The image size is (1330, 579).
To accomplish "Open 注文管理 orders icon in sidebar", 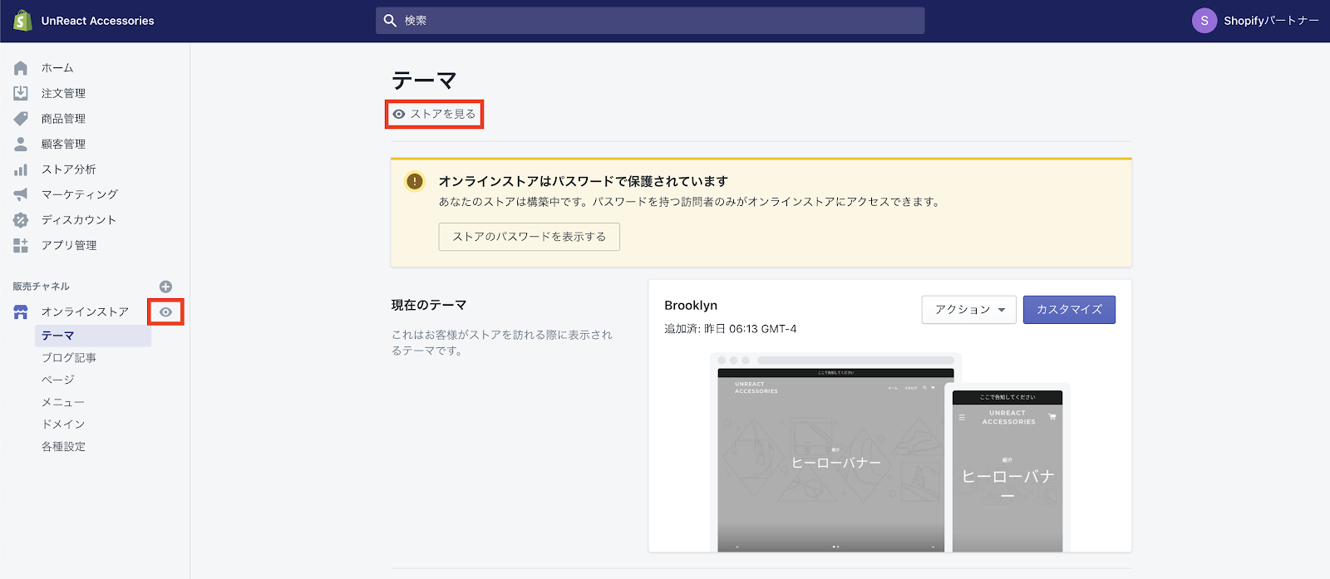I will coord(21,93).
